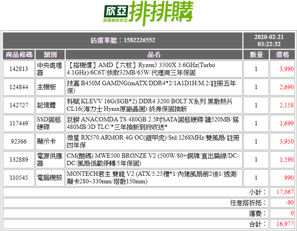Select category 電腦機殼
Image resolution: width=297 pixels, height=231 pixels.
click(49, 178)
